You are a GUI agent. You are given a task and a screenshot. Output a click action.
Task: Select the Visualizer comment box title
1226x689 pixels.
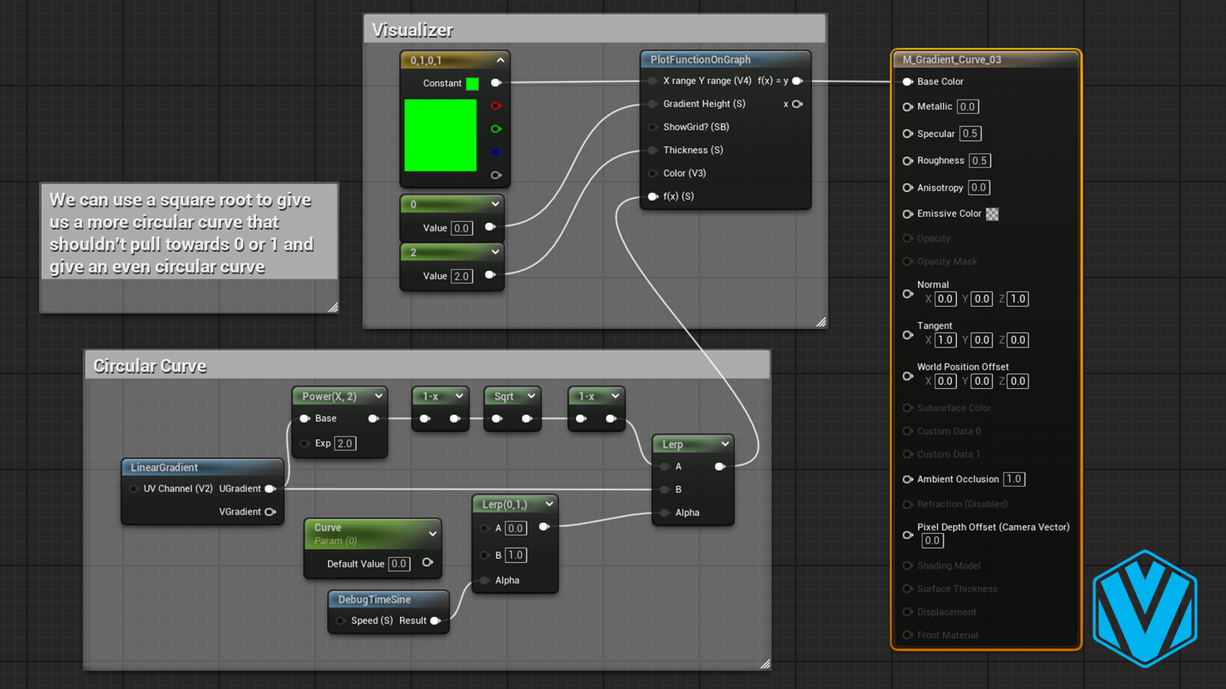pyautogui.click(x=412, y=30)
